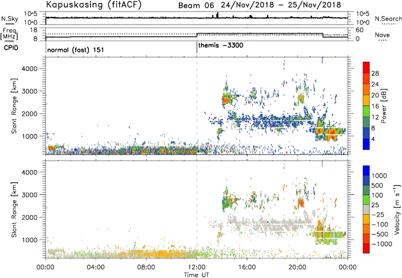Click the Power [dB] colorbar title
Image resolution: width=402 pixels, height=278 pixels.
383,106
